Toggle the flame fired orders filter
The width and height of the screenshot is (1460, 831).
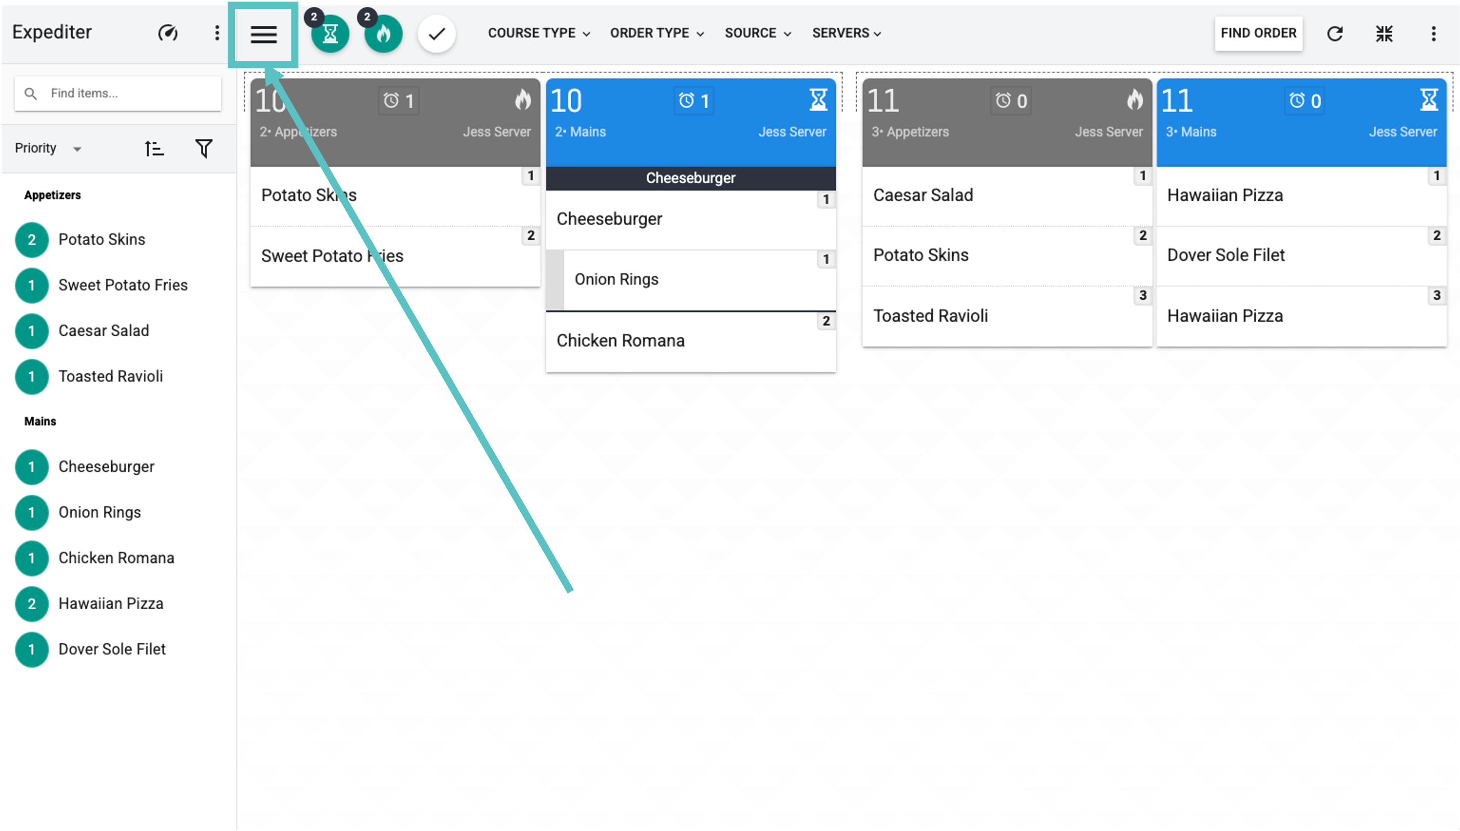(x=384, y=35)
